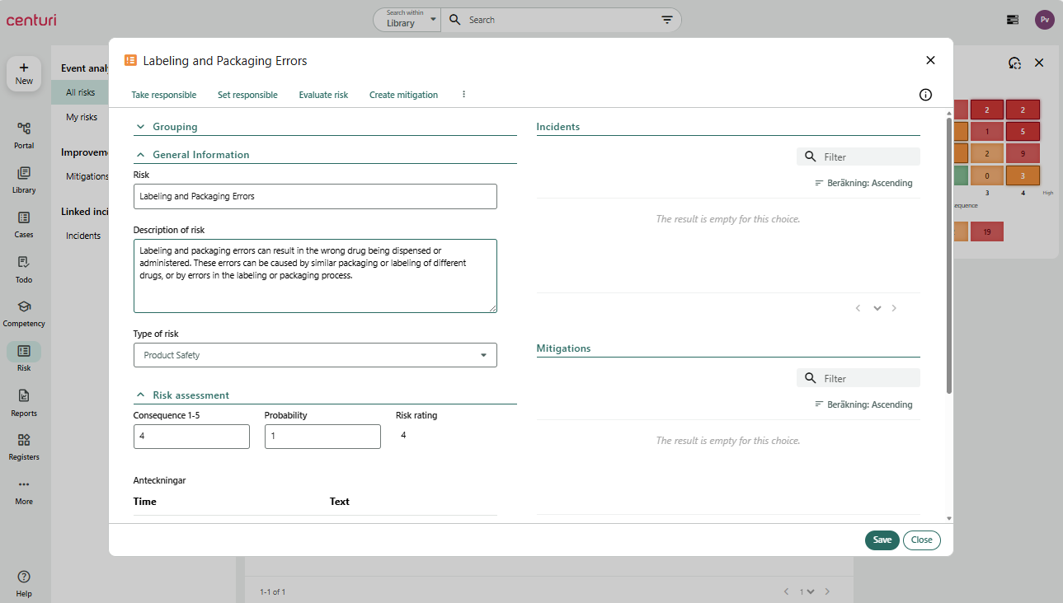Viewport: 1063px width, 603px height.
Task: Expand the Grouping section
Action: (x=140, y=127)
